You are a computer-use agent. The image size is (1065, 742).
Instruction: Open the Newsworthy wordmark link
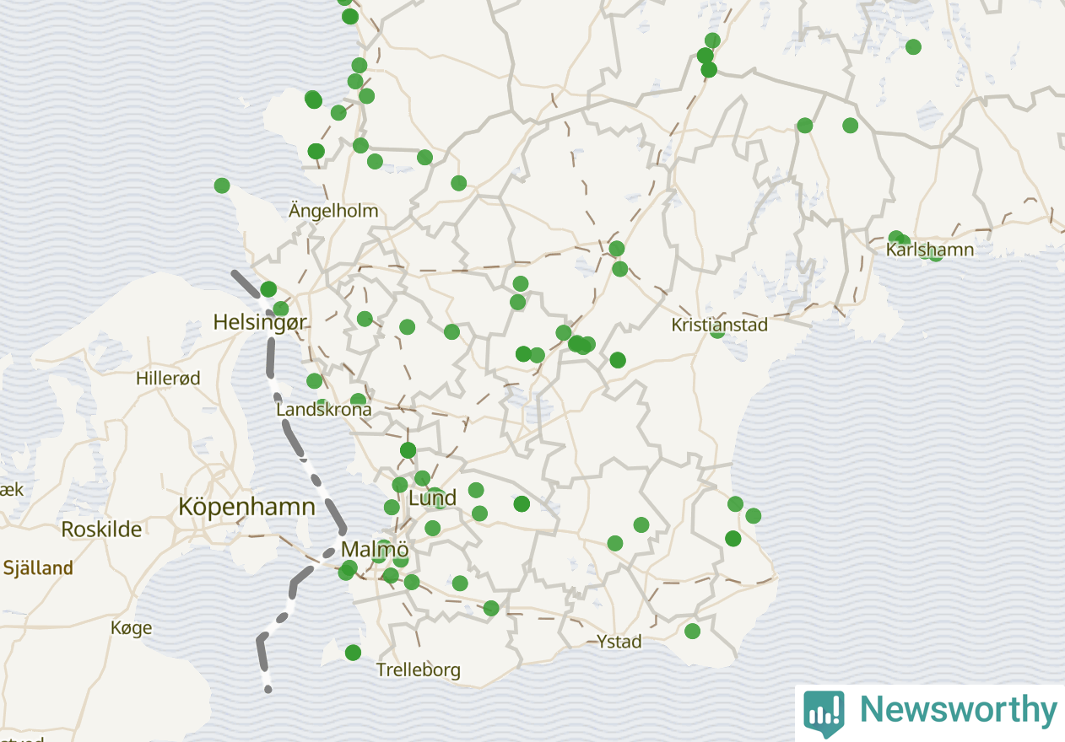(x=958, y=710)
